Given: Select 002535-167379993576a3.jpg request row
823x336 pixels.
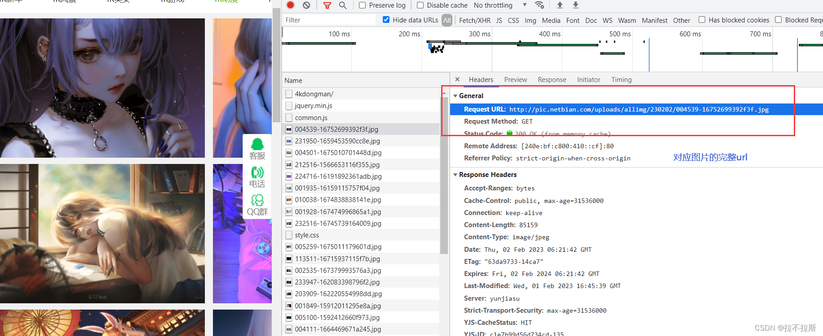Looking at the screenshot, I should pos(361,270).
